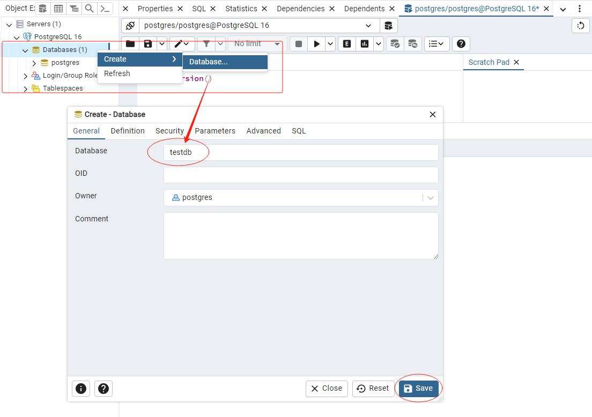Select the Tablespaces tree item
Screen dimensions: 592x417
[63, 88]
